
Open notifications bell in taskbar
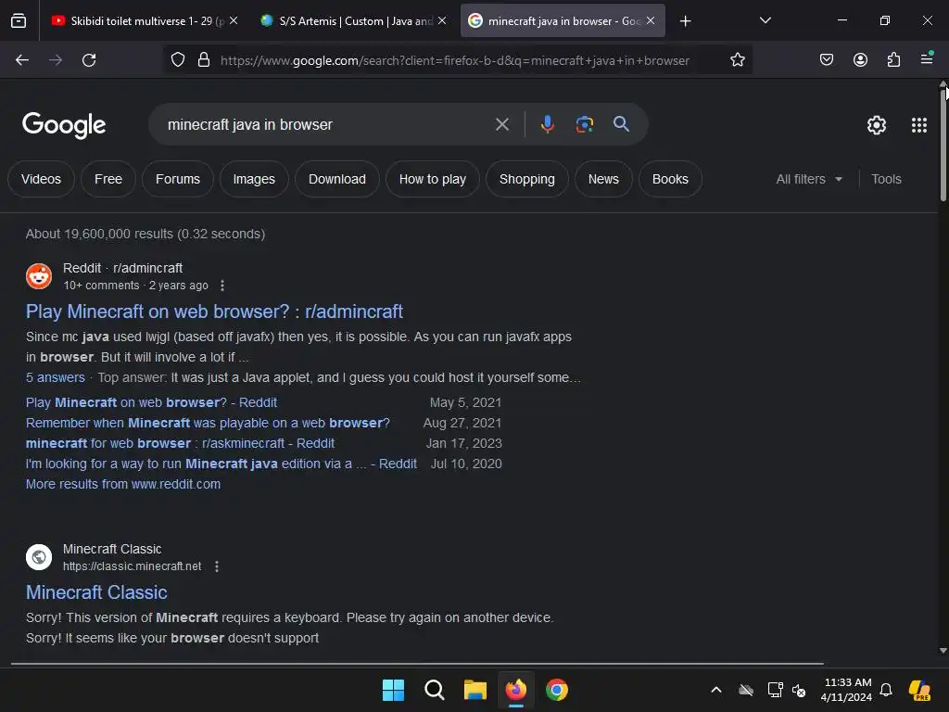(x=886, y=690)
